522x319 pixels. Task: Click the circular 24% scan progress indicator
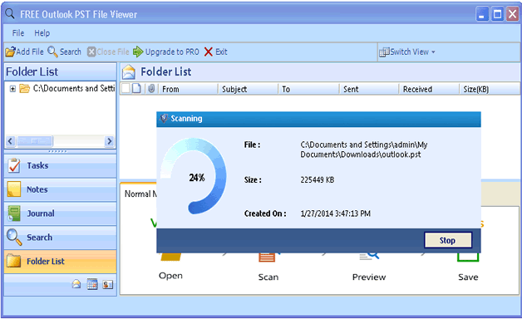tap(194, 176)
